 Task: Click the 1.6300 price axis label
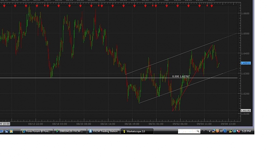point(245,73)
